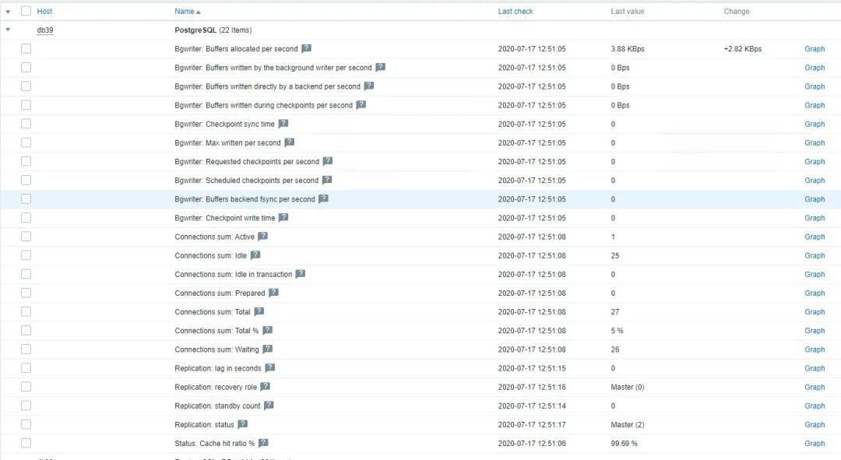Screen dimensions: 841x460
Task: Check the Status: Cache hit ratio row
Action: click(x=26, y=443)
